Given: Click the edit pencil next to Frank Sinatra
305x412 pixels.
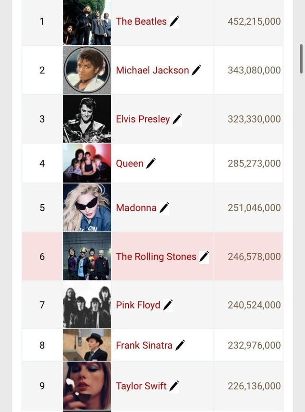Looking at the screenshot, I should click(180, 345).
